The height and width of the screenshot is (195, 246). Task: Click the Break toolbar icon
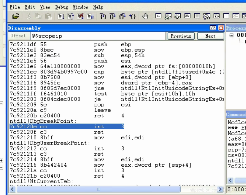click(90, 16)
